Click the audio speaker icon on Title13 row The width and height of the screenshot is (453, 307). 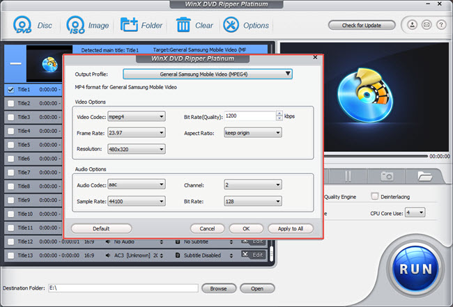click(x=108, y=255)
